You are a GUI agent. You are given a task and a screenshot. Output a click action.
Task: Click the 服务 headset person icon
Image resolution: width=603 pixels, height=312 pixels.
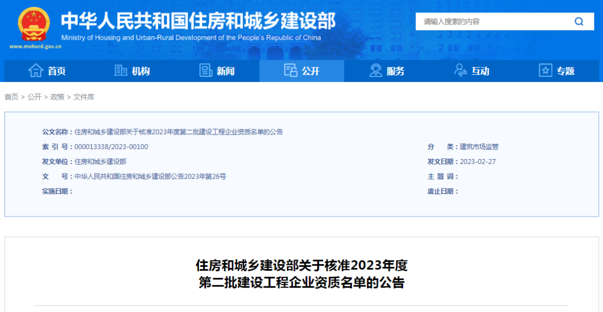[x=376, y=71]
